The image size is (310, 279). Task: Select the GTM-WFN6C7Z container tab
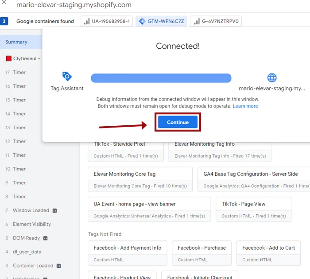161,21
